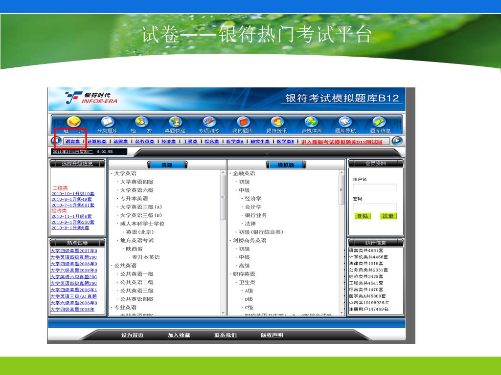Click 设为首页 in the footer
The width and height of the screenshot is (501, 375).
(132, 335)
